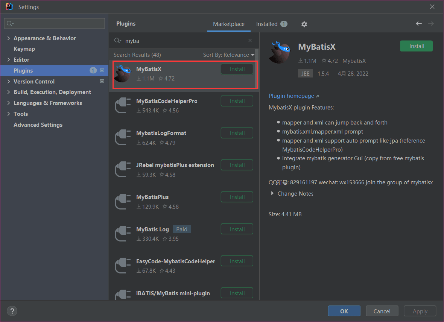Expand the Tools settings node
Screen dimensions: 444x322
pos(9,114)
